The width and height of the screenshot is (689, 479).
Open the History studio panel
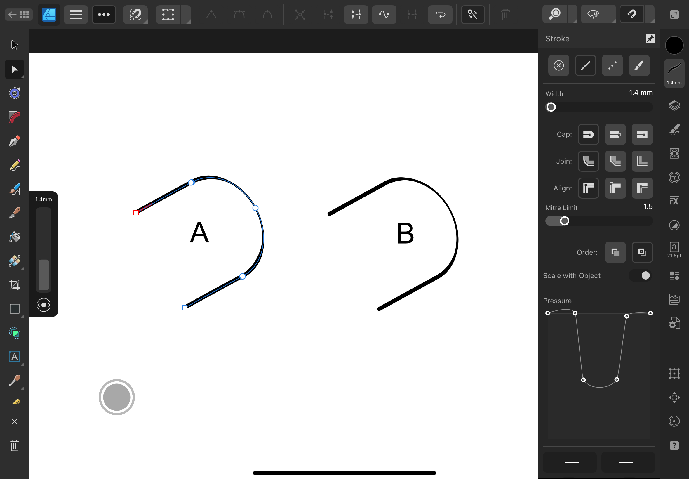point(674,421)
